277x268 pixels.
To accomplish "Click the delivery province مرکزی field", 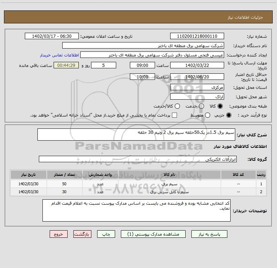I will (197, 87).
